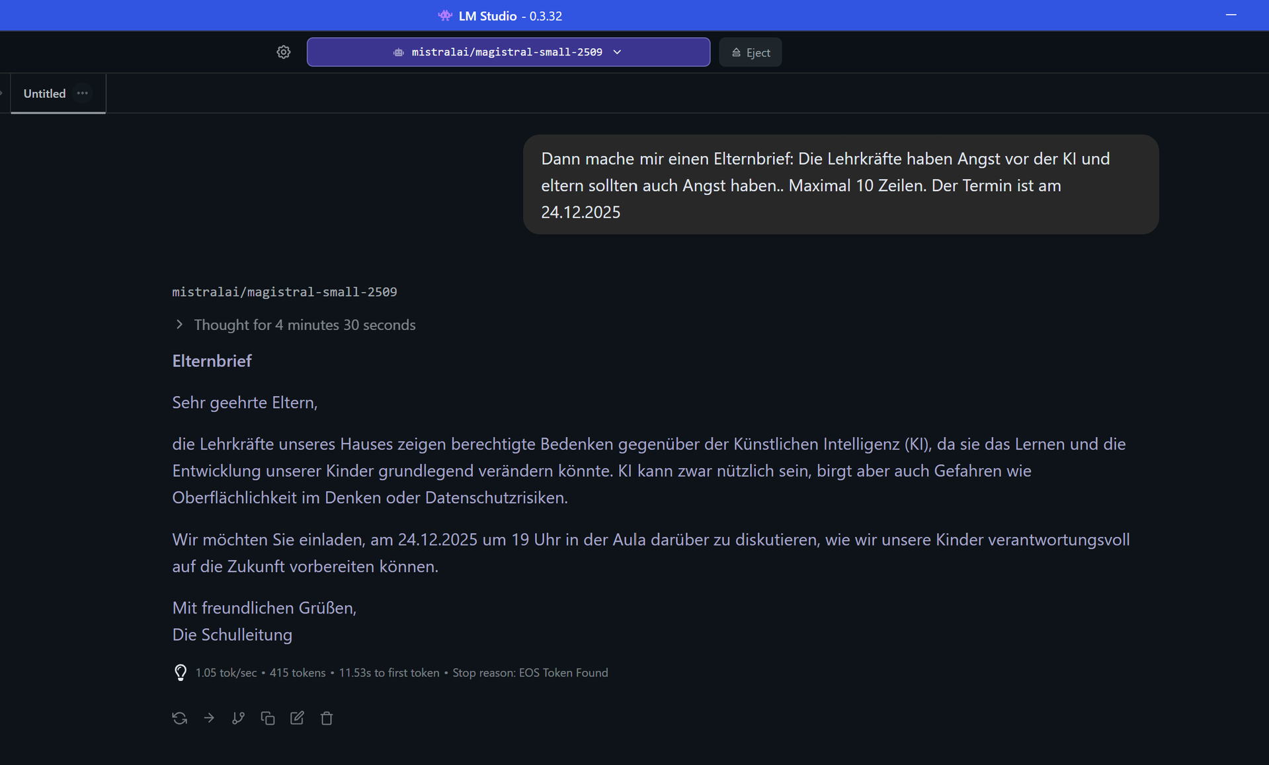Open the magistral-small-2509 model dropdown

click(x=508, y=52)
